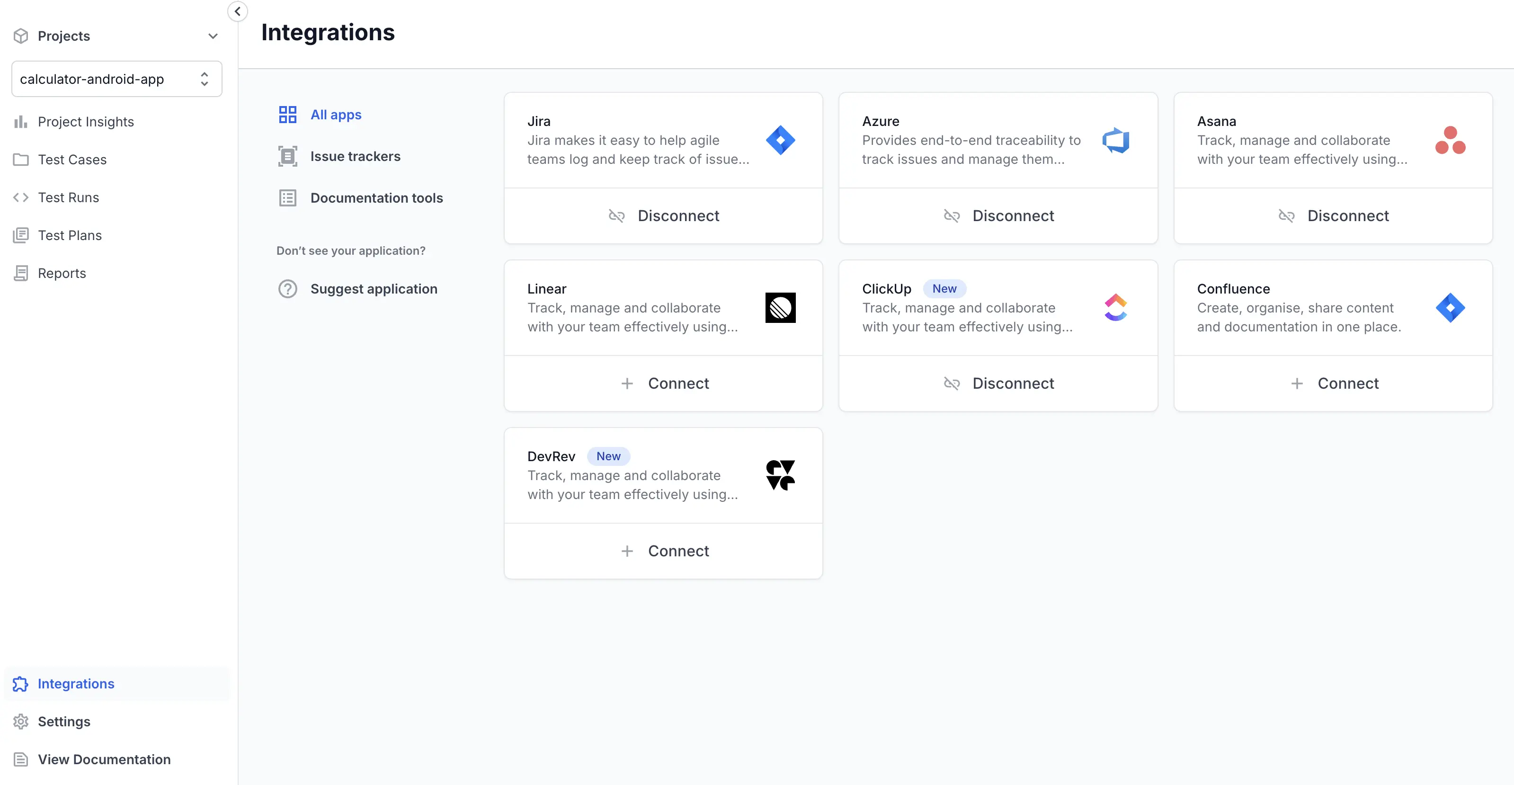Click the Linear app logo

[x=780, y=307]
